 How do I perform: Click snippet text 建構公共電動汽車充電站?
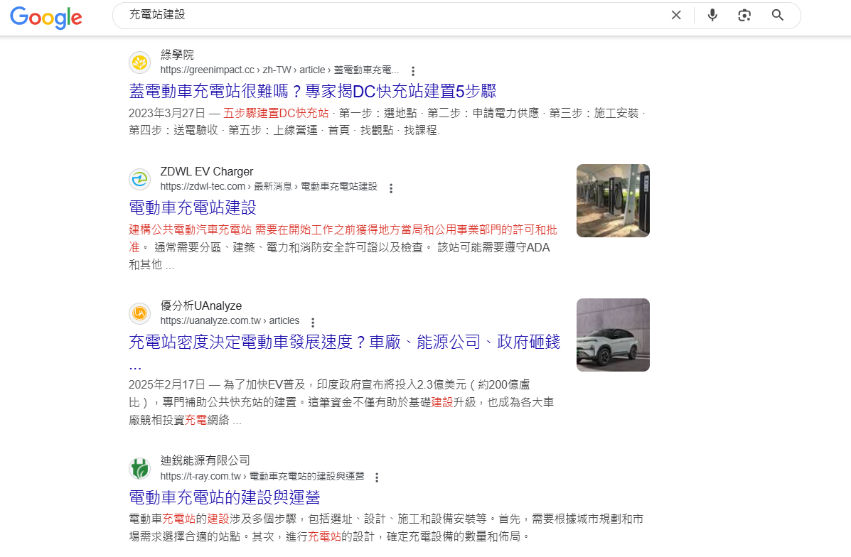click(x=191, y=230)
